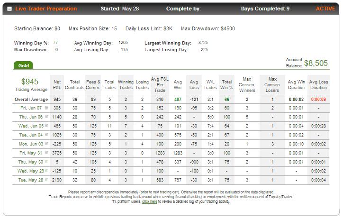Open the Tue, May 28 date link
Screen dimensions: 342x219
tap(31, 180)
